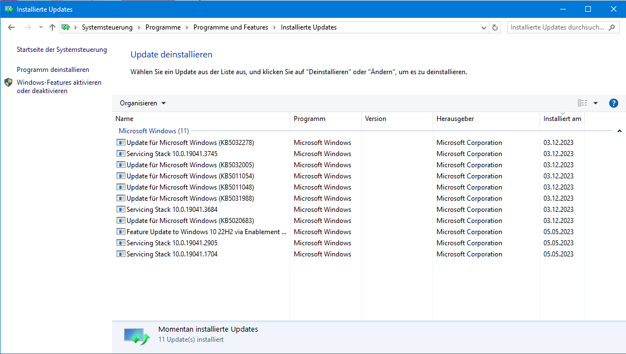
Task: Click the 11 Update(s) installiert text
Action: click(x=191, y=340)
